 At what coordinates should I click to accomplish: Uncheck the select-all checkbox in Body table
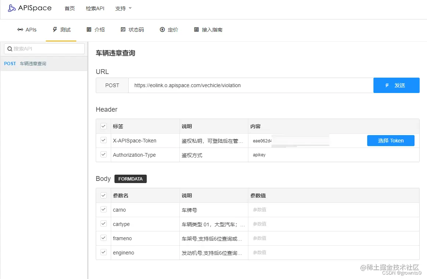[103, 195]
